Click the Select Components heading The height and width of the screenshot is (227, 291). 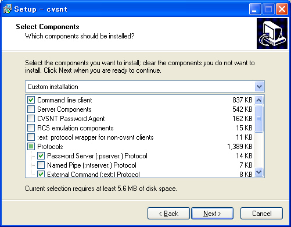click(48, 27)
